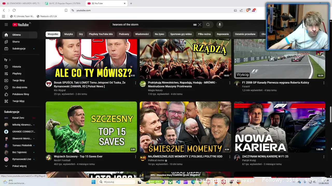
Task: Open the Windows Start menu
Action: (93, 182)
